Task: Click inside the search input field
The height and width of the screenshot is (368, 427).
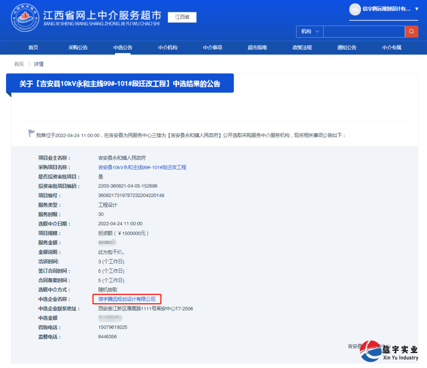Action: (364, 31)
